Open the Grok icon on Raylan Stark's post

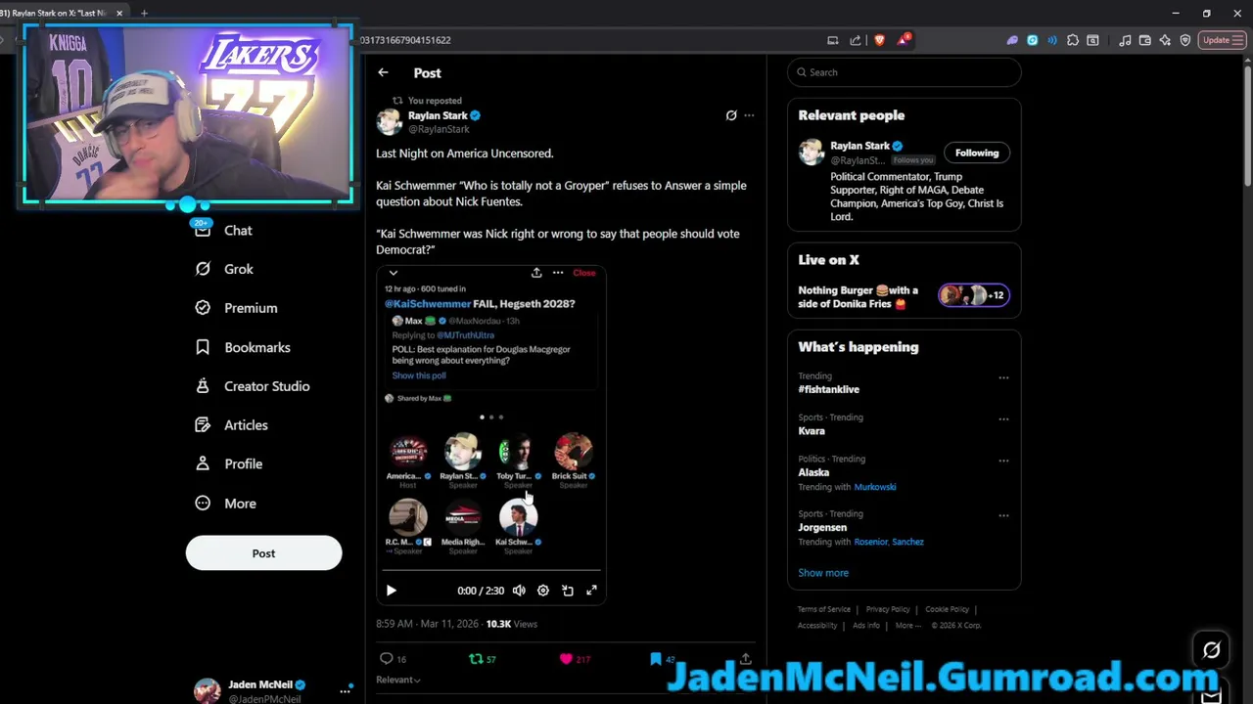pos(730,115)
